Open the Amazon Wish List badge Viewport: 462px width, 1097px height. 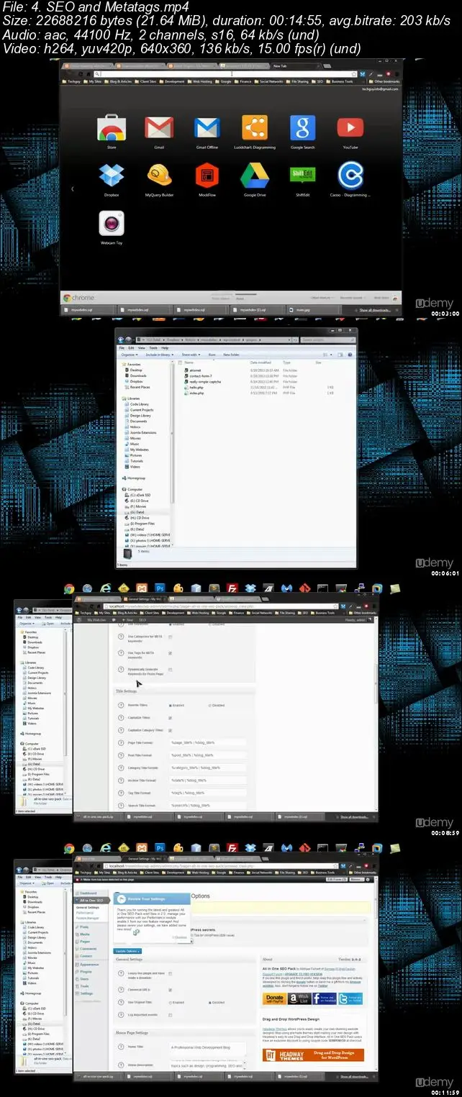[x=299, y=998]
